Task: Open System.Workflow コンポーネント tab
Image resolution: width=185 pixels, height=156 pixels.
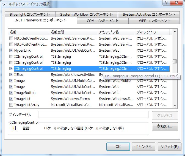Action: pyautogui.click(x=87, y=14)
